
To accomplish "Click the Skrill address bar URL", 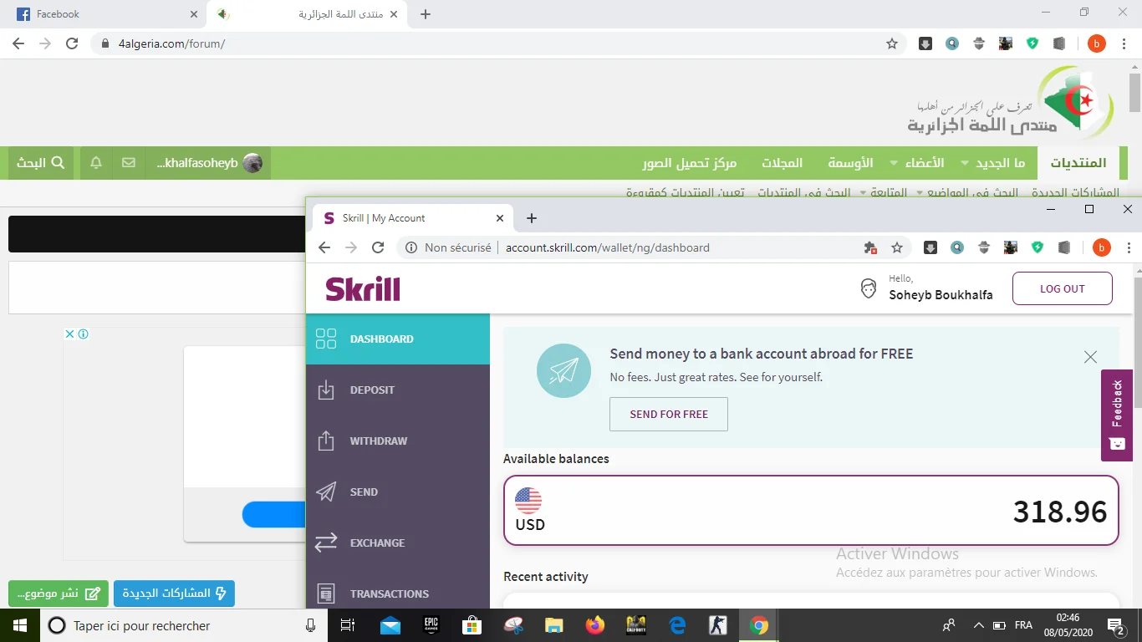I will 608,247.
